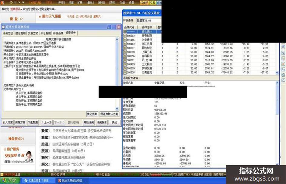Click the 'Fs' icon in right sidebar
The width and height of the screenshot is (286, 184).
pos(283,69)
